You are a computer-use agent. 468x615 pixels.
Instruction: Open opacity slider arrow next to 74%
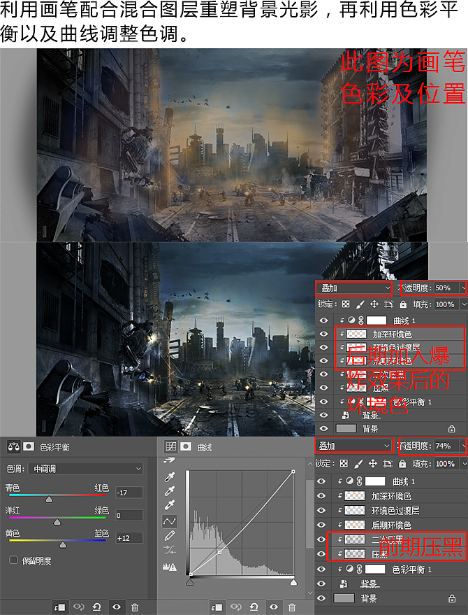point(463,446)
